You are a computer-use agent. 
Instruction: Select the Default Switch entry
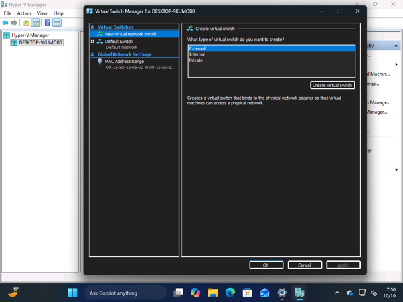118,41
